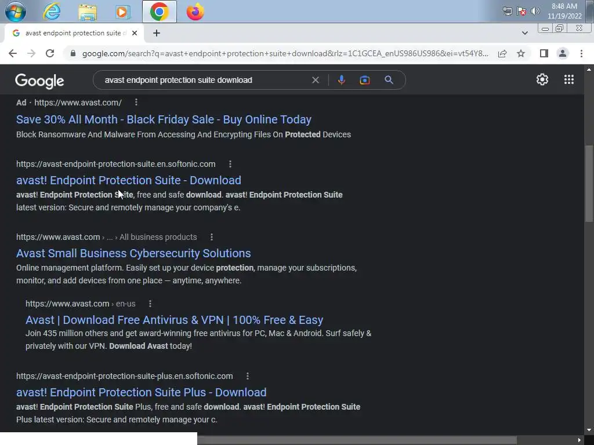The image size is (594, 445).
Task: Open the clock showing 8:48 AM
Action: click(564, 11)
